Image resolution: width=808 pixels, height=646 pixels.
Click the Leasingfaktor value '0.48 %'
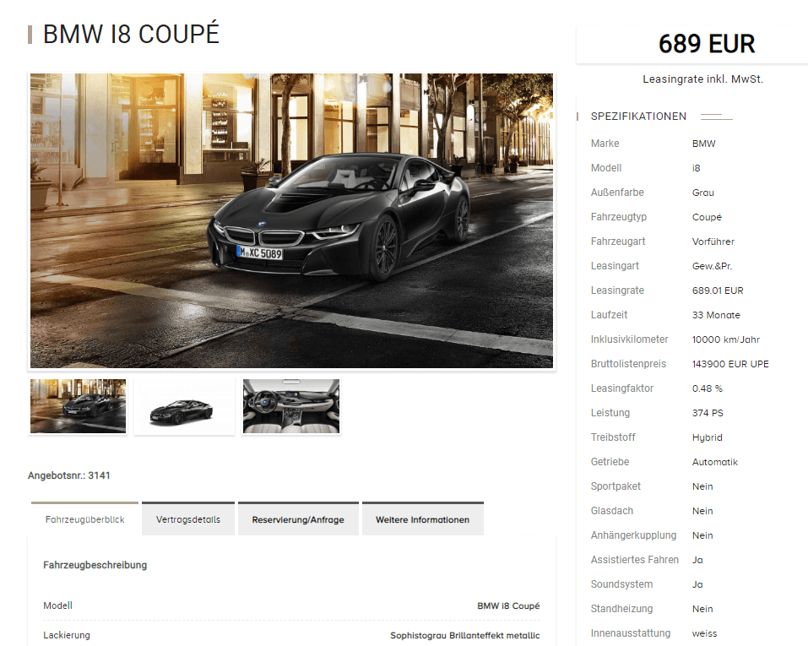707,388
